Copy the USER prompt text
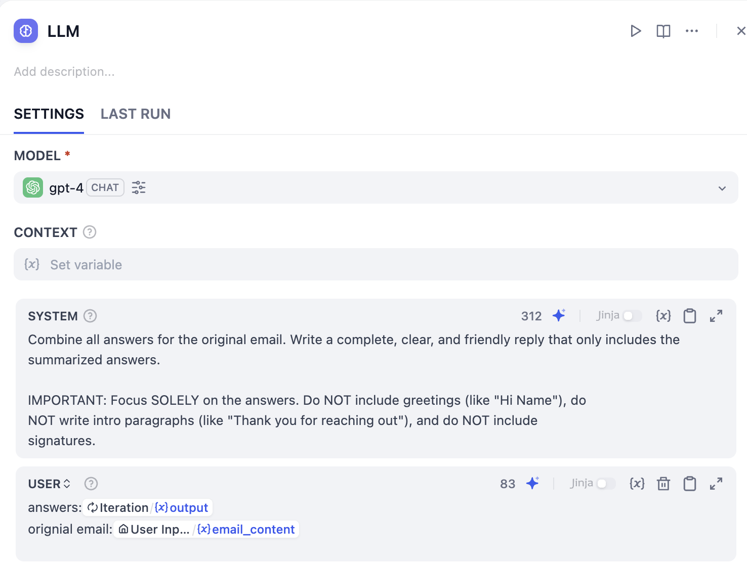 tap(689, 484)
